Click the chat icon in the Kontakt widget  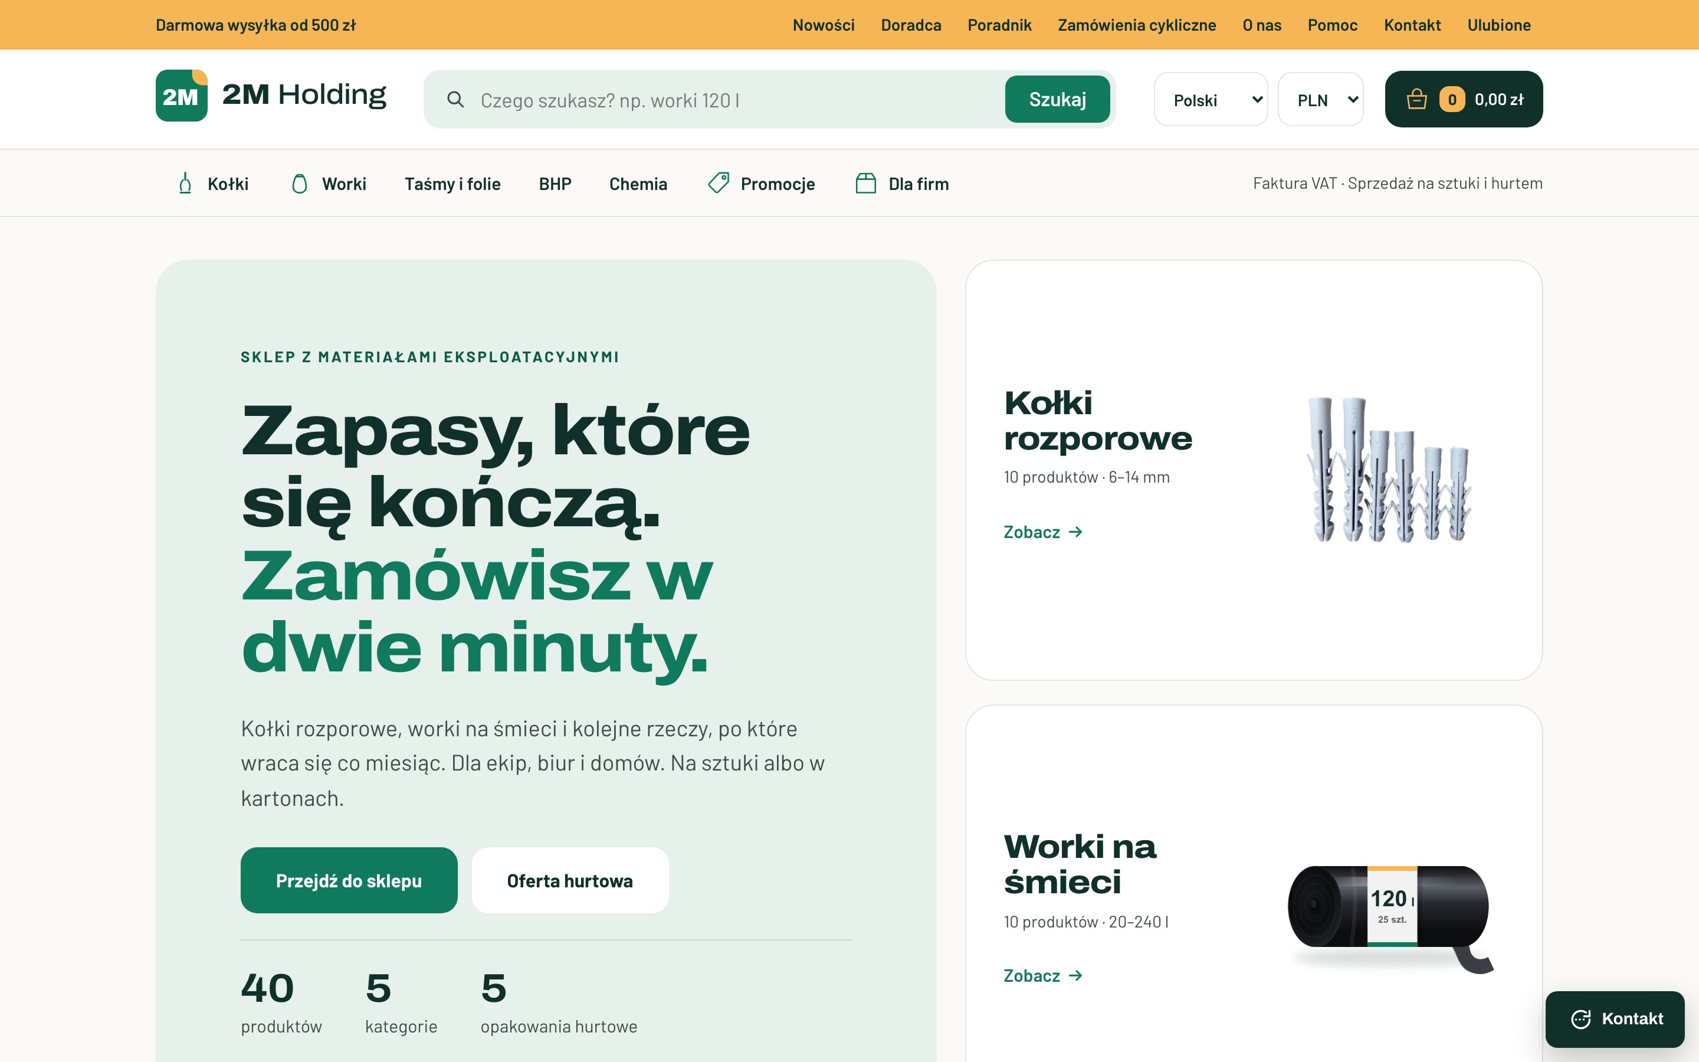pos(1581,1019)
